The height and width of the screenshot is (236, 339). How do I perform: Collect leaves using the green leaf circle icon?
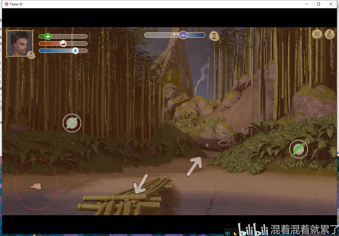[299, 149]
